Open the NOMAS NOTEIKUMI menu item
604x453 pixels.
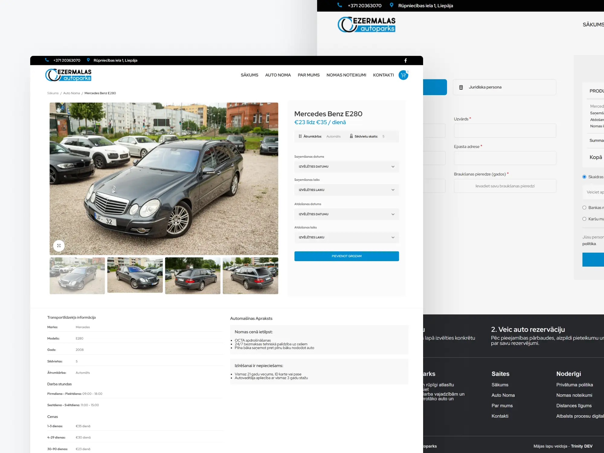(346, 75)
